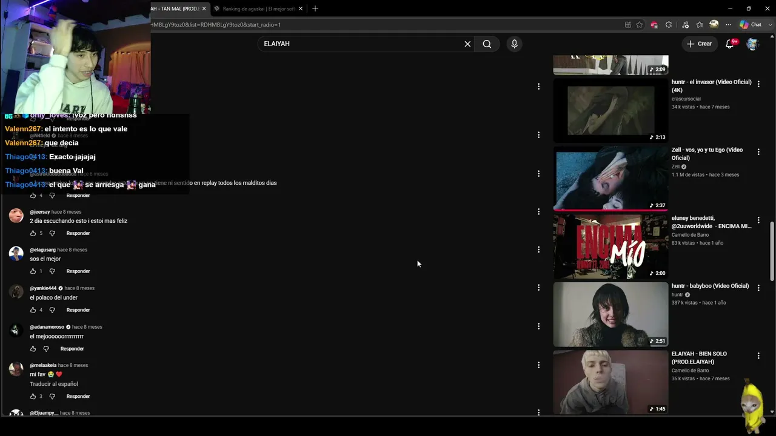Open options for 'ENCIMA MI...' video

click(x=758, y=220)
